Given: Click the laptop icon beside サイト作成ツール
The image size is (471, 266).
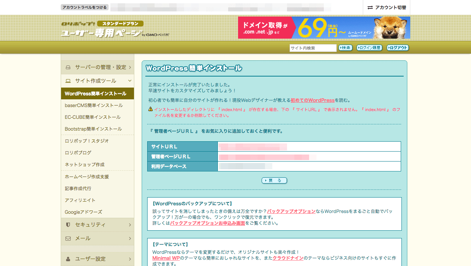Looking at the screenshot, I should (68, 81).
